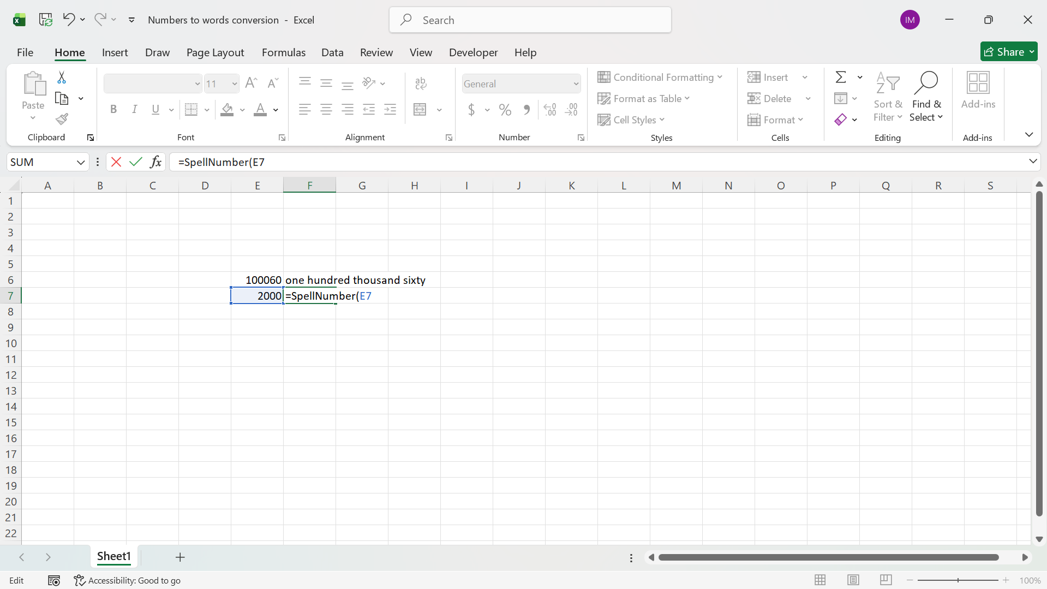Click Decrease Decimal button

point(571,110)
